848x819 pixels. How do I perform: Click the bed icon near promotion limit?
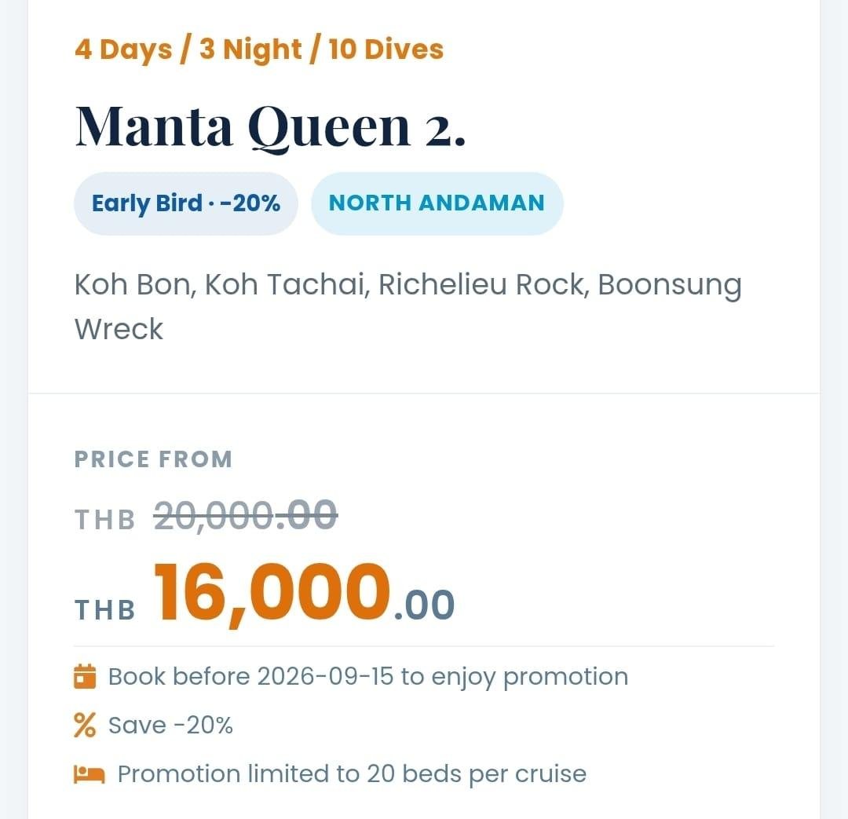click(x=90, y=774)
